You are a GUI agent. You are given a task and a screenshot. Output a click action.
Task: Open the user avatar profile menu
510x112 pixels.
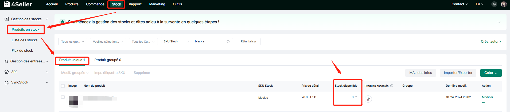click(504, 4)
